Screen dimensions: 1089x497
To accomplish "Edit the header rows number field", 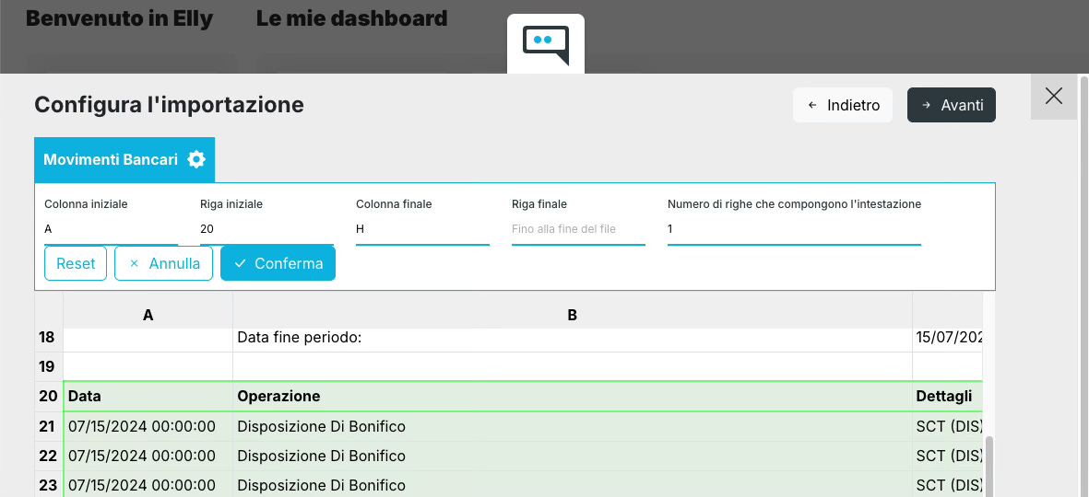I will [795, 229].
